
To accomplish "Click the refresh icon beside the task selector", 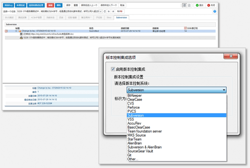I will [105, 11].
